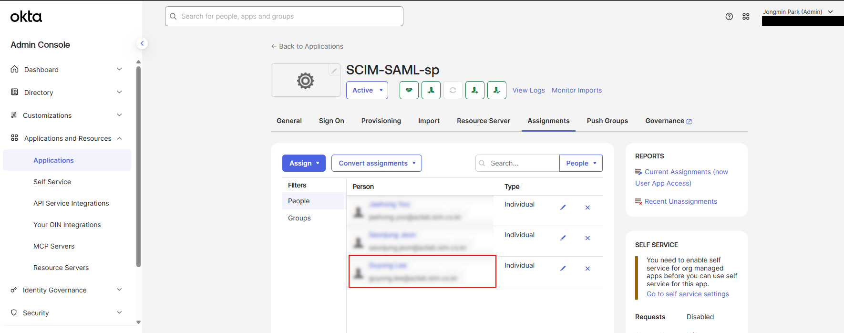
Task: Open the help question-mark icon
Action: coord(729,17)
